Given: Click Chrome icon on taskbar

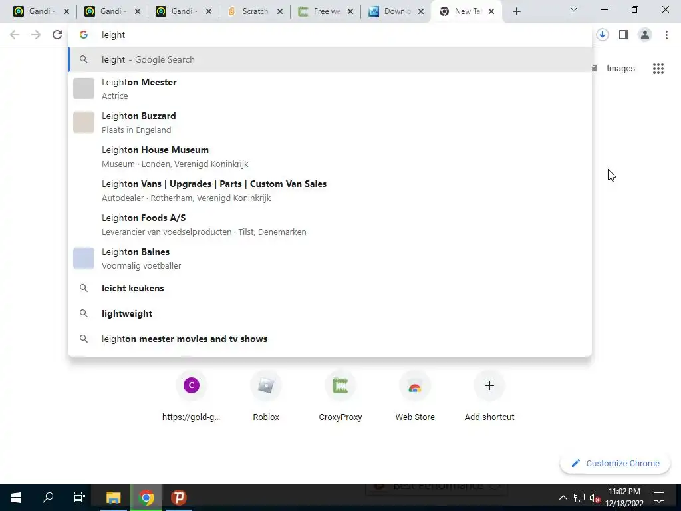Looking at the screenshot, I should click(x=146, y=498).
